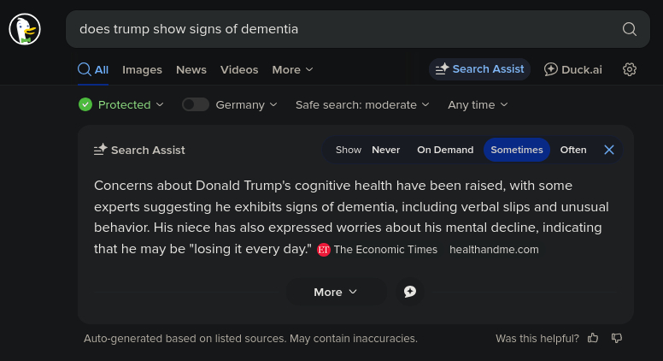The width and height of the screenshot is (663, 361).
Task: Open the chat bubble follow-up icon
Action: pyautogui.click(x=410, y=292)
